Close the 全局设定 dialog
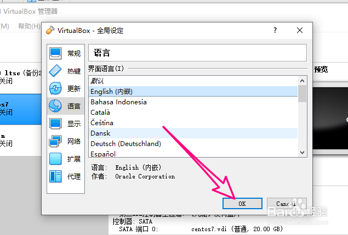This screenshot has height=235, width=348. pyautogui.click(x=300, y=30)
